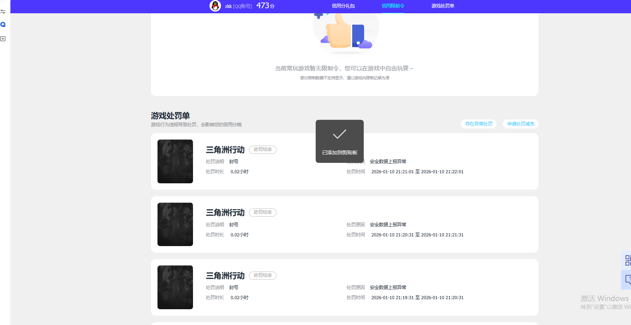
Task: Click 处罚结束 badge on the 21:19:31 penalty
Action: [263, 275]
